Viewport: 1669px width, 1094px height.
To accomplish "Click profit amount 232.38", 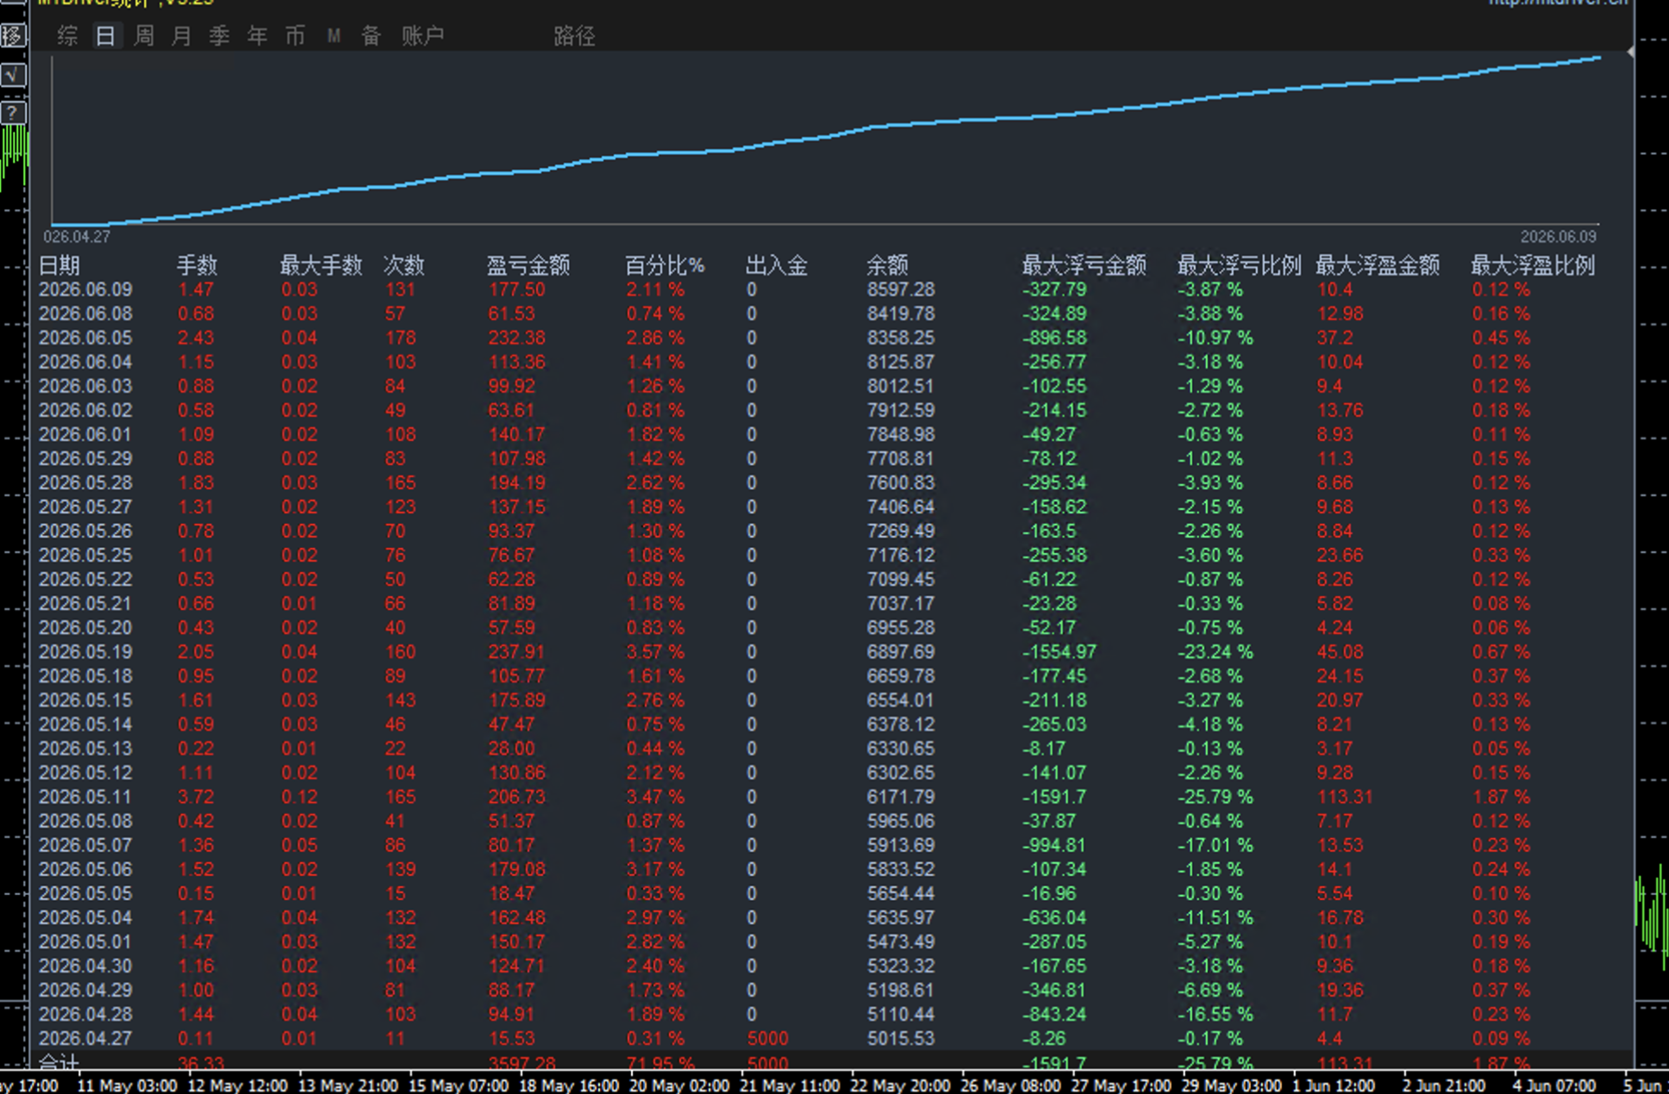I will pos(516,338).
